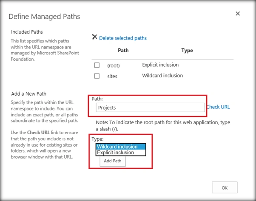Focus the Path field containing Projects
Screen dimensions: 256x201
pos(150,108)
